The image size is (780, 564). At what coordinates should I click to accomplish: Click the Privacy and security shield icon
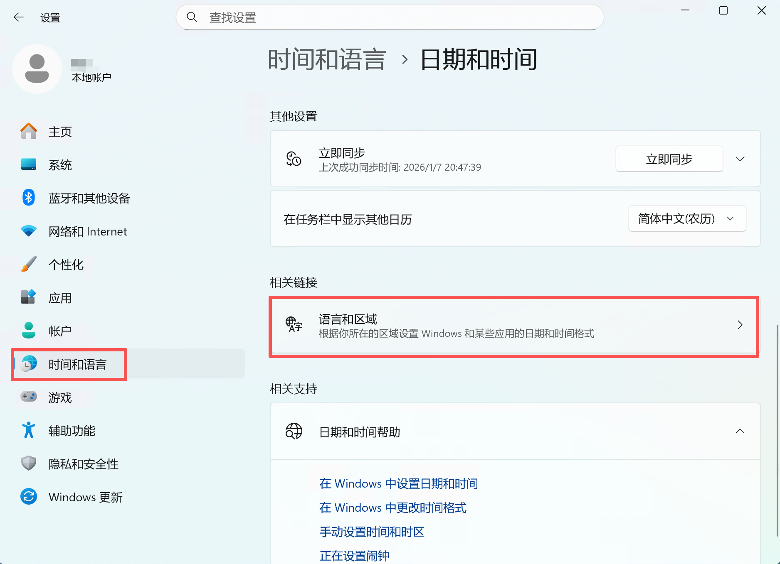pyautogui.click(x=28, y=463)
